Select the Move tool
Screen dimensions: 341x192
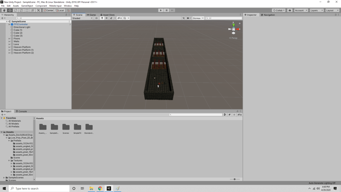coord(10,10)
